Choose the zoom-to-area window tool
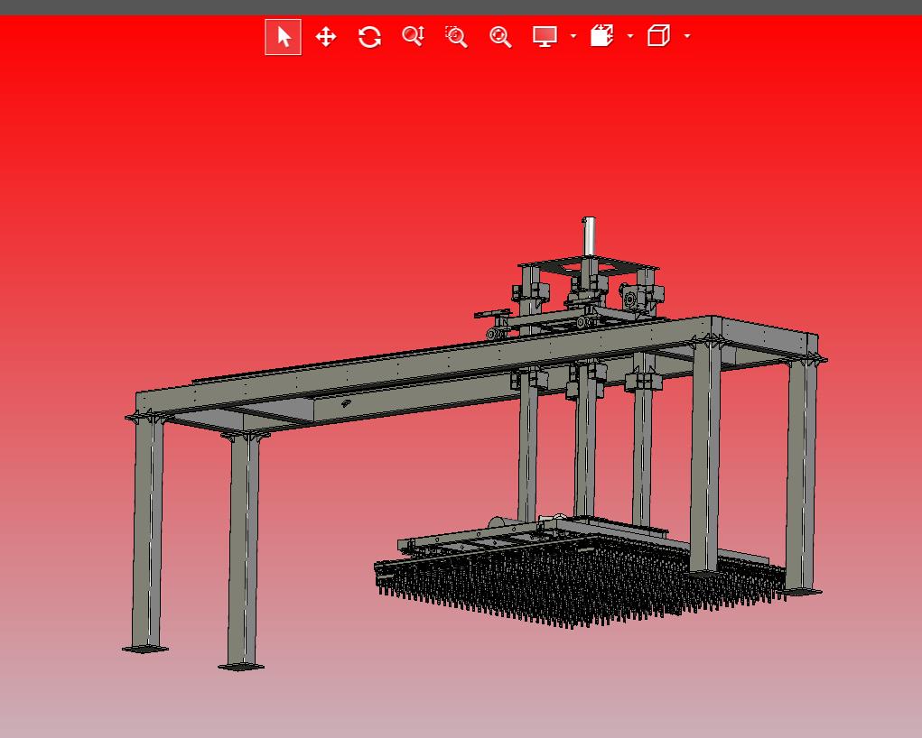The image size is (922, 738). point(456,36)
